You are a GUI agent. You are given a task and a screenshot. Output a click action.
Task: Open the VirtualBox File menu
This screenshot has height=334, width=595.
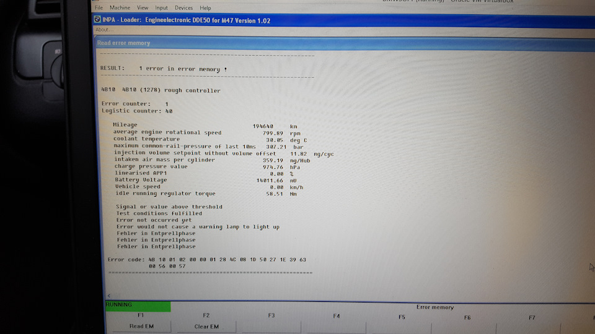pyautogui.click(x=99, y=7)
